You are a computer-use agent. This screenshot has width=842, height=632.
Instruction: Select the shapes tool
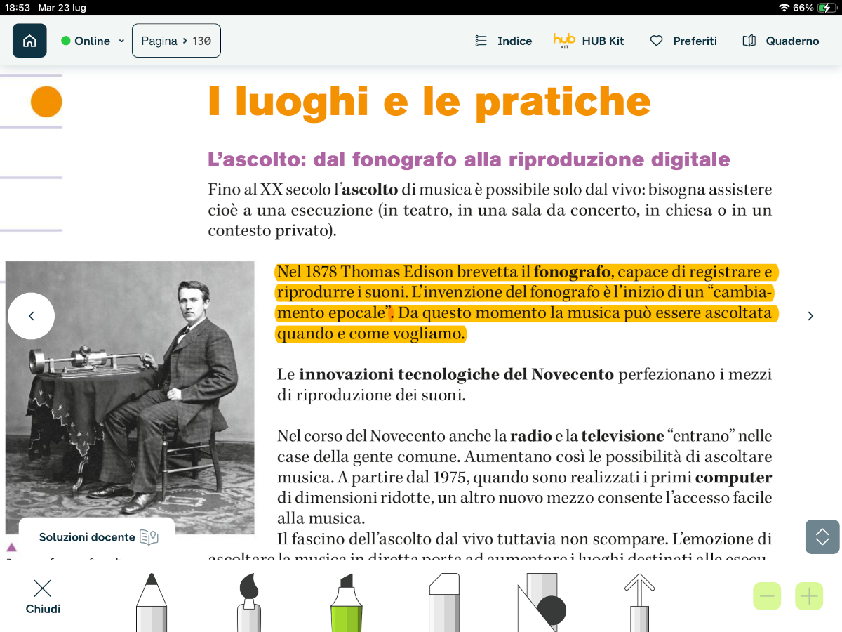click(x=542, y=603)
